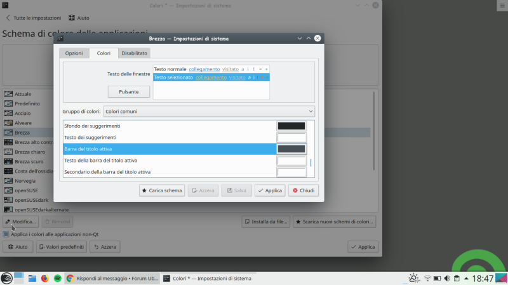Pick color for 'Testo della barra del titolo attiva'
Image resolution: width=508 pixels, height=285 pixels.
291,161
